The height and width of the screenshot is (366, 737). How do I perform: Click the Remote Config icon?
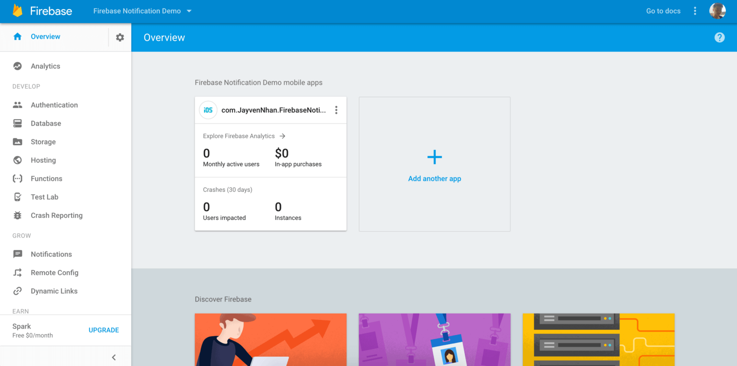[18, 273]
